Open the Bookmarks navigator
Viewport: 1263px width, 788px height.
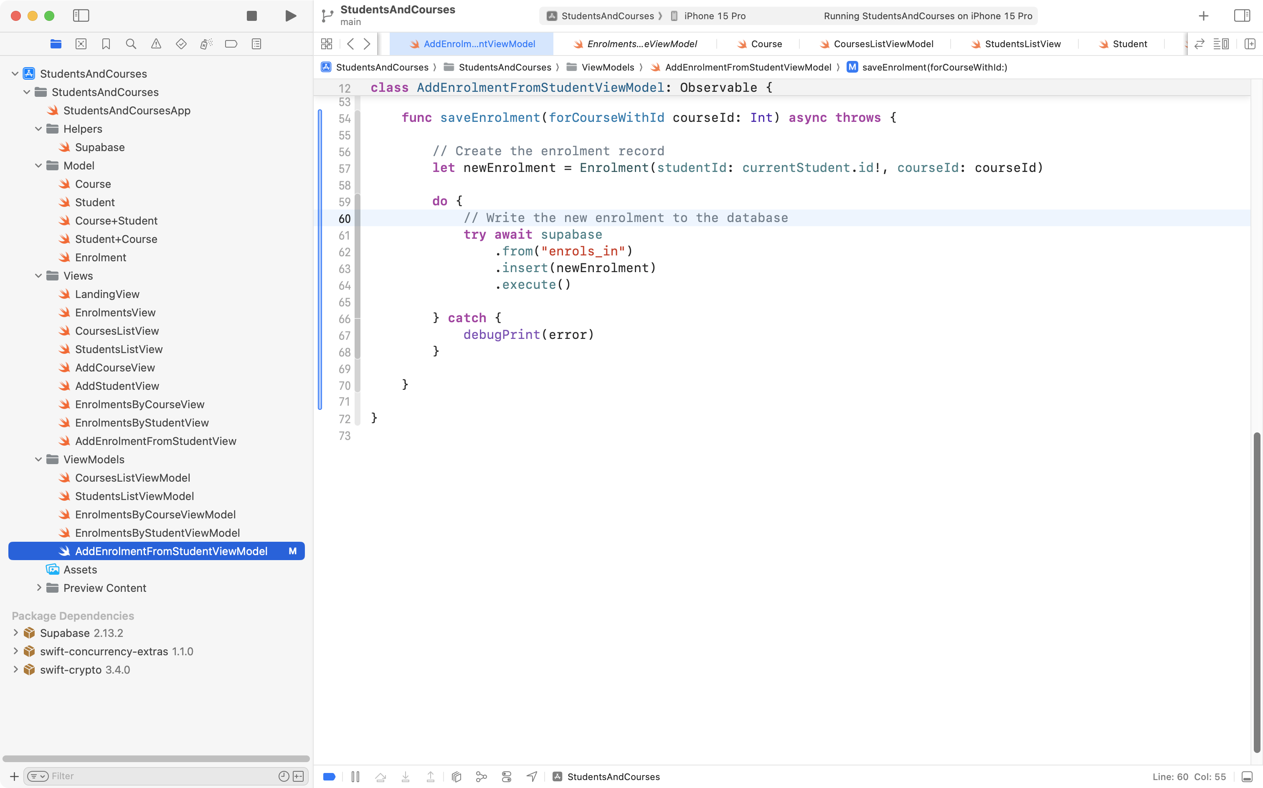[x=106, y=44]
